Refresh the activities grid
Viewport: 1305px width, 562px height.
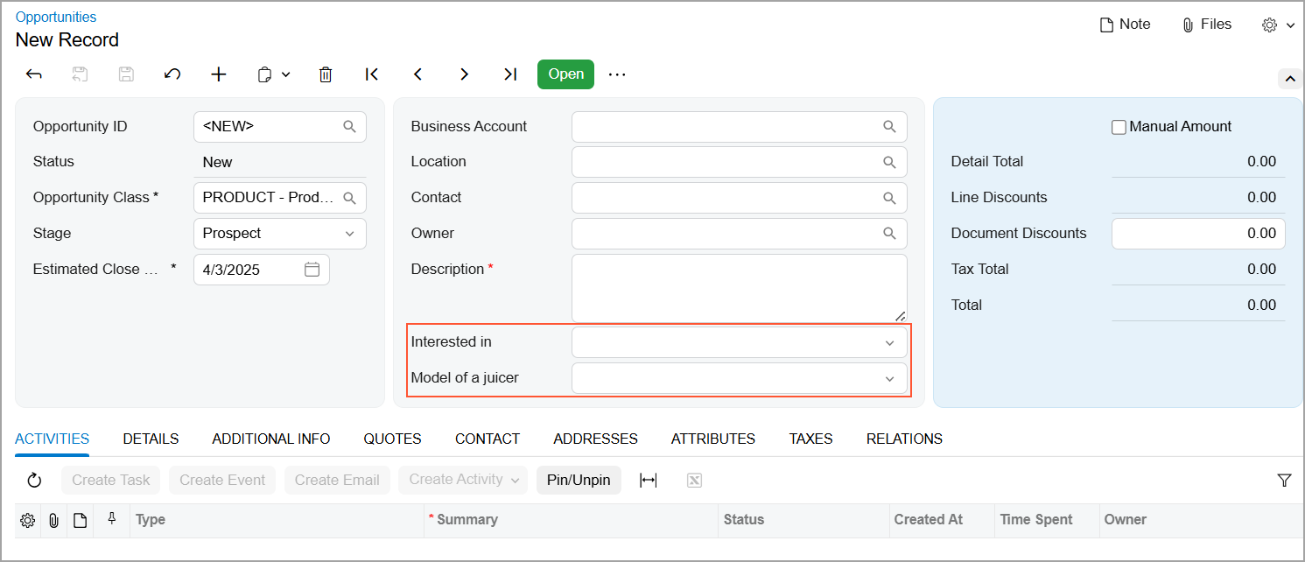pyautogui.click(x=34, y=480)
